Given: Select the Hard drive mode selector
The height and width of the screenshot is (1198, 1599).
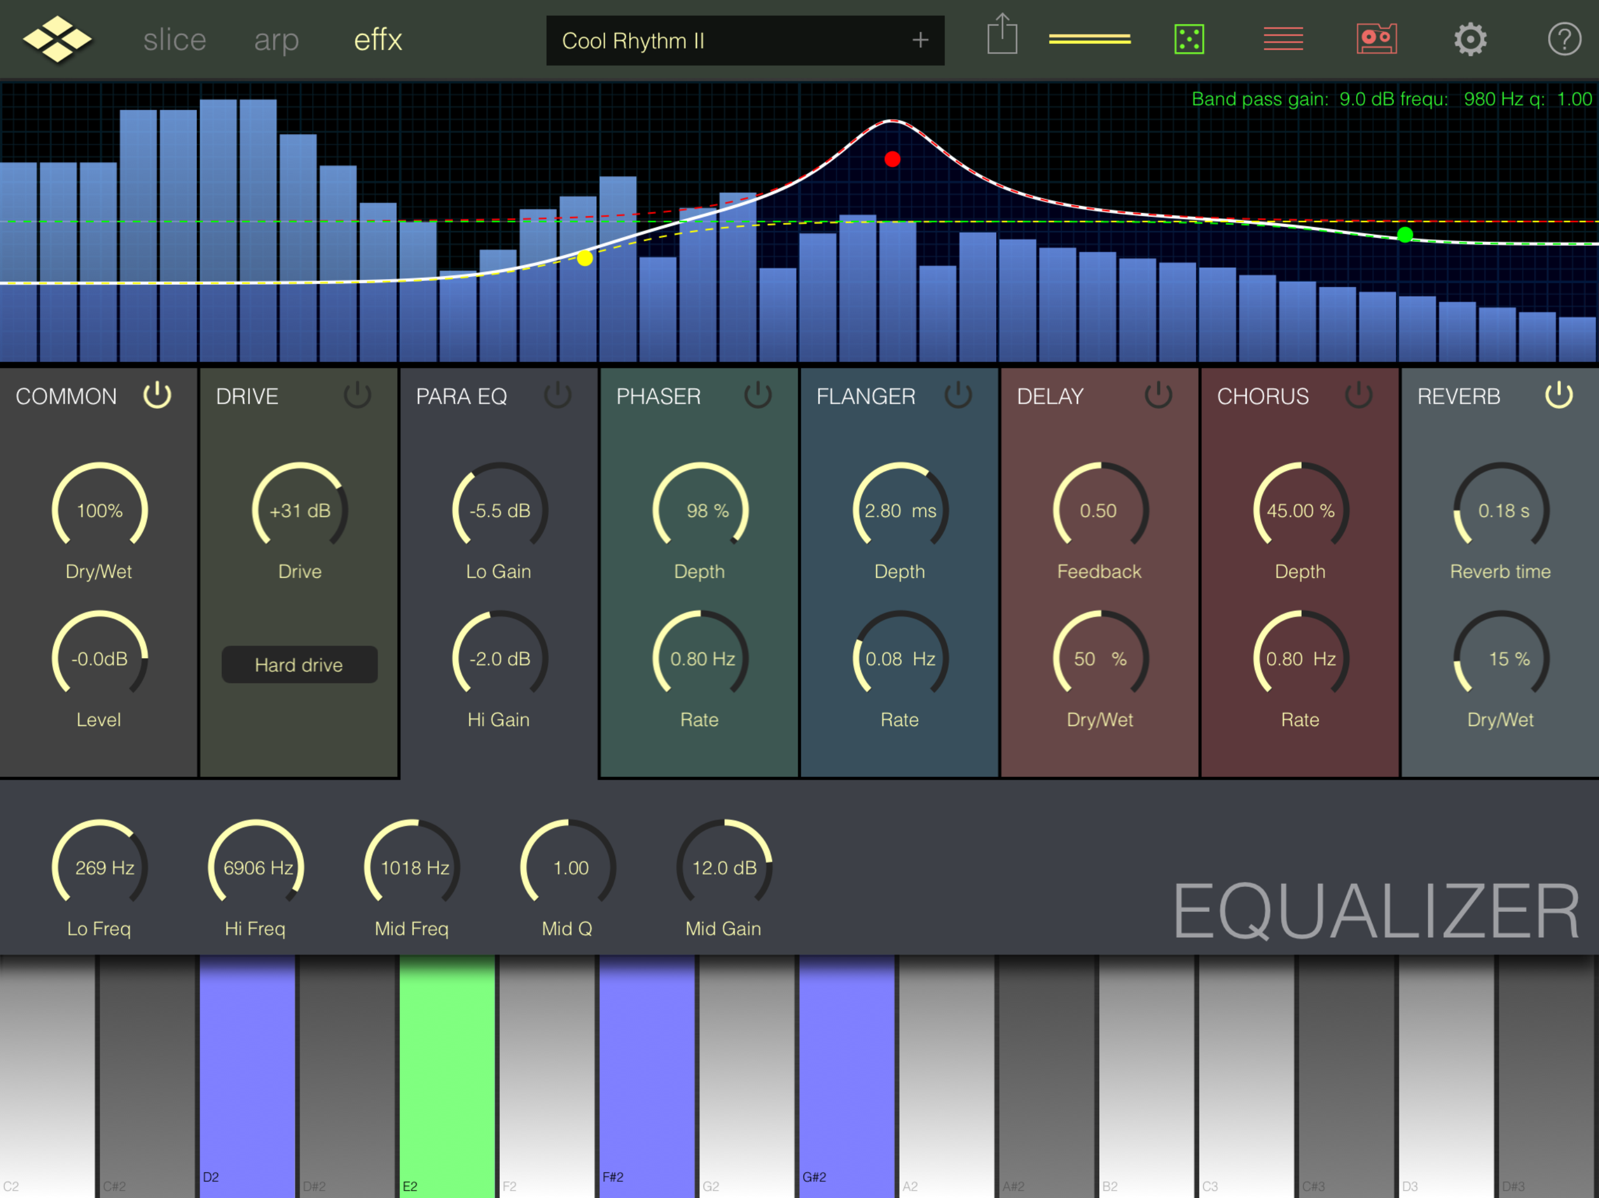Looking at the screenshot, I should (x=299, y=665).
